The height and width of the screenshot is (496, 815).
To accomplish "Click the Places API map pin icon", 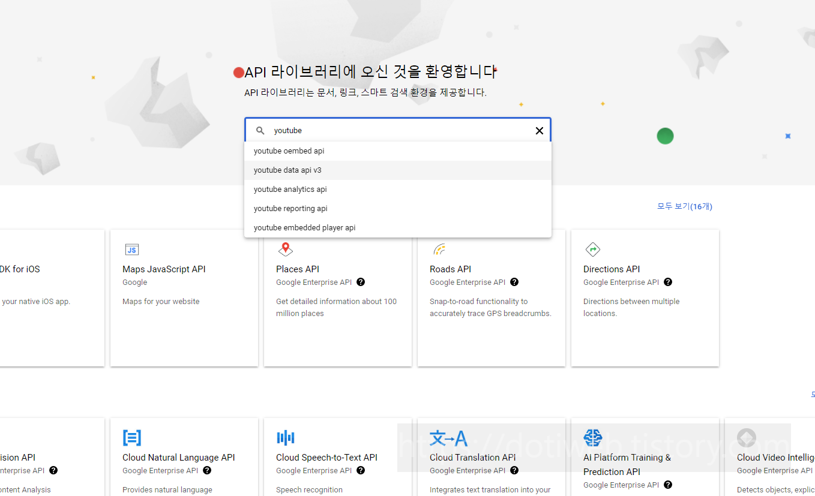I will tap(285, 249).
